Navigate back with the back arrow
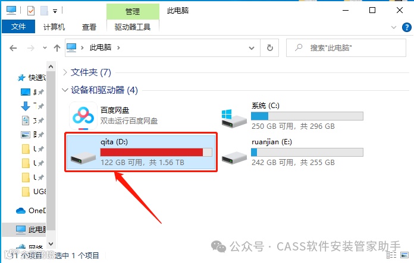 click(x=13, y=48)
